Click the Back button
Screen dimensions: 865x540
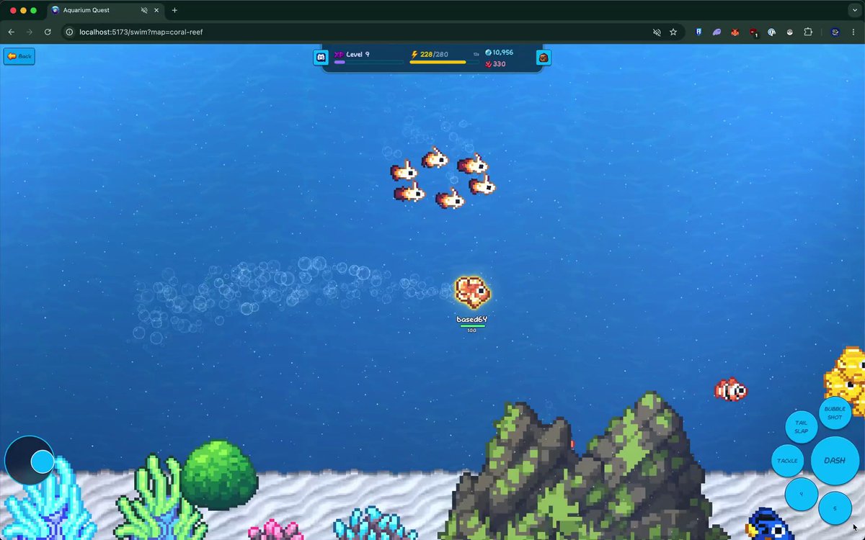tap(19, 56)
